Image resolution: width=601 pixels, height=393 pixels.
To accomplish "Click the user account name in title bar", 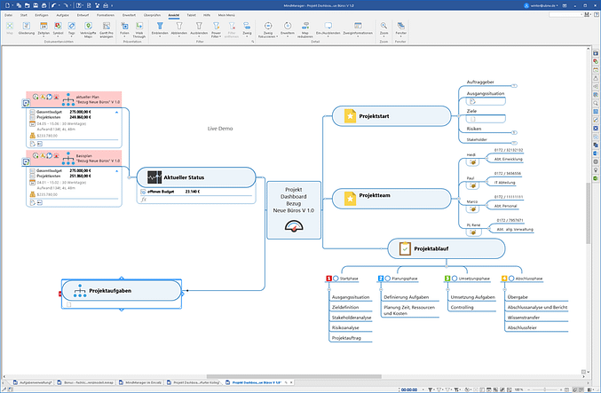I will pyautogui.click(x=544, y=5).
